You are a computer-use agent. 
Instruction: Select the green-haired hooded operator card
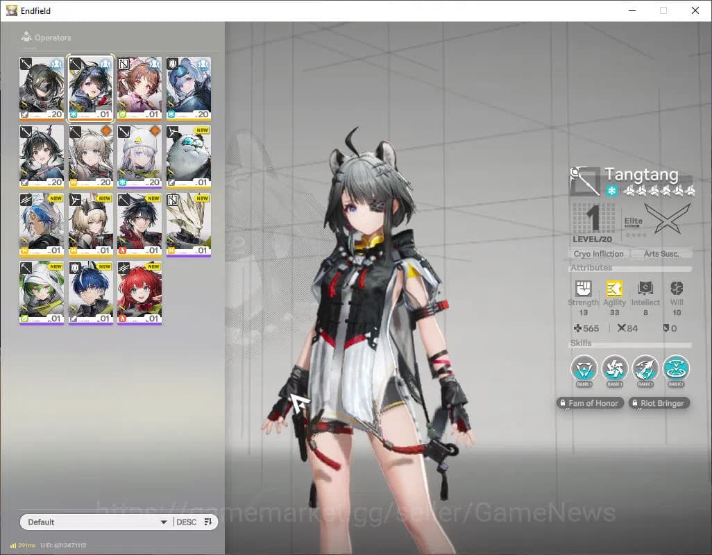[x=42, y=293]
